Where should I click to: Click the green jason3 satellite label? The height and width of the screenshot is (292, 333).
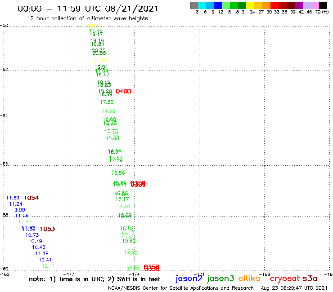click(220, 279)
